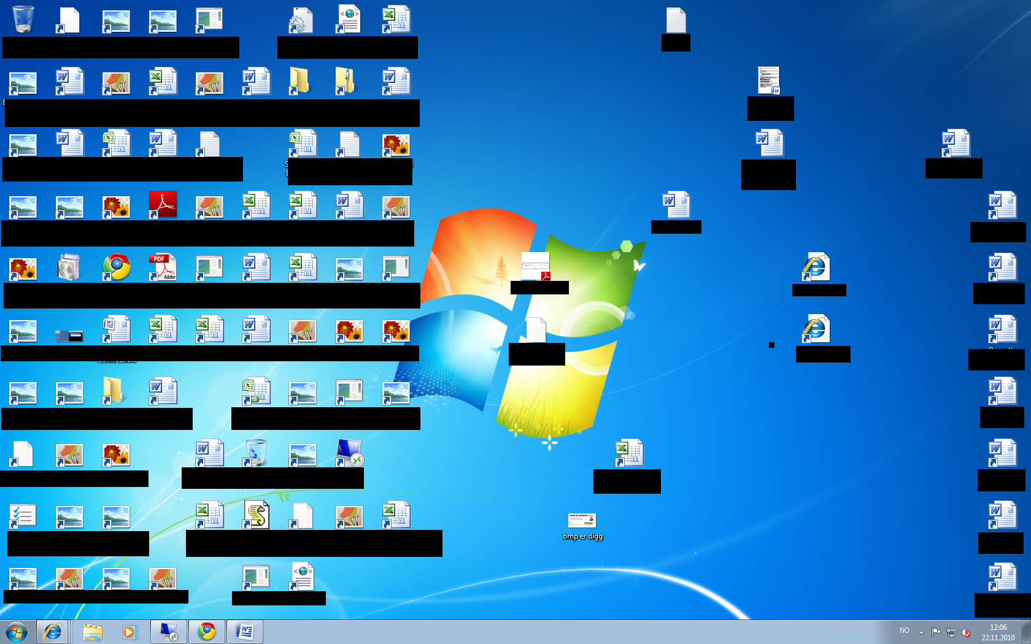Select the yellow script scroll shortcut icon
This screenshot has width=1031, height=644.
(256, 515)
